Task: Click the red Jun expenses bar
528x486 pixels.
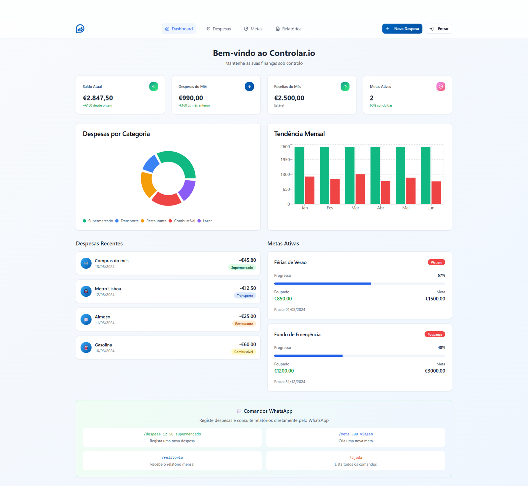Action: 436,193
